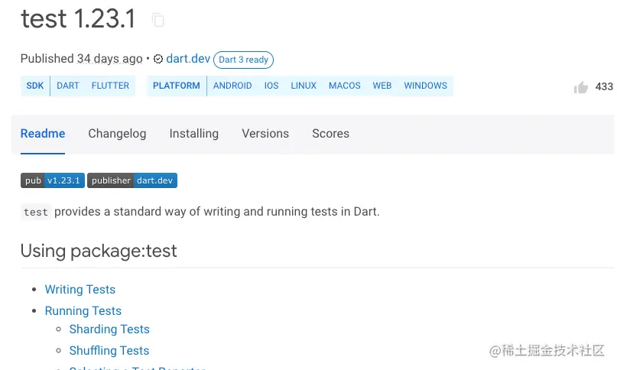Filter by the WEB platform tag
Image resolution: width=617 pixels, height=370 pixels.
coord(382,86)
